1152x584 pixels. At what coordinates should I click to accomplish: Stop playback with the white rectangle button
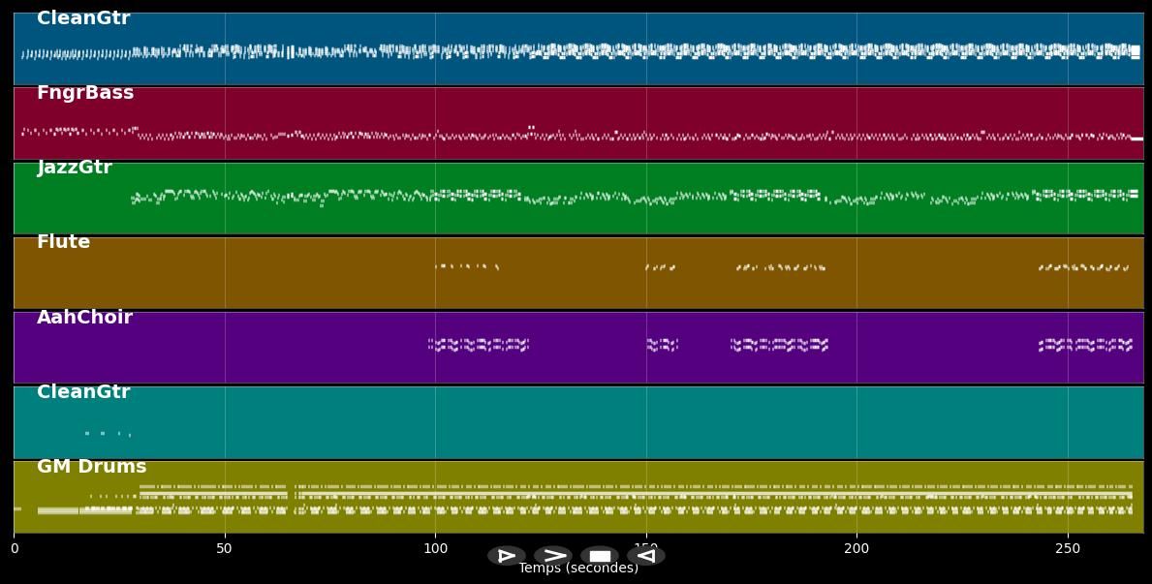click(x=600, y=556)
